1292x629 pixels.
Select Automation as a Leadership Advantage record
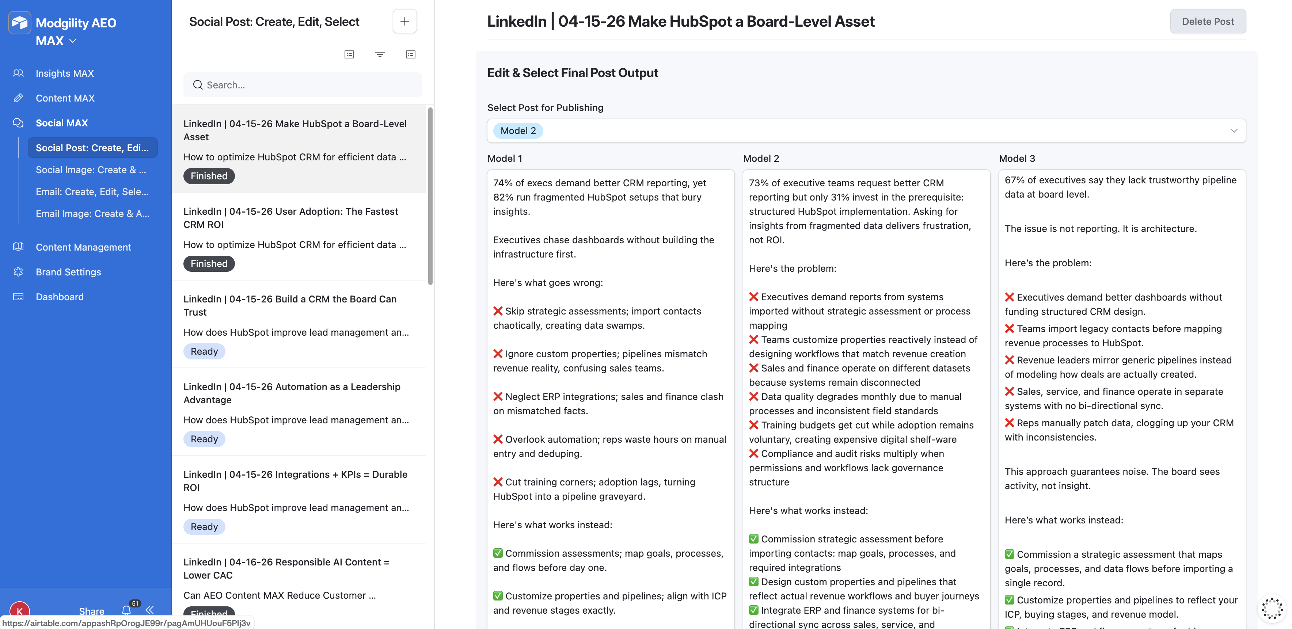[299, 412]
